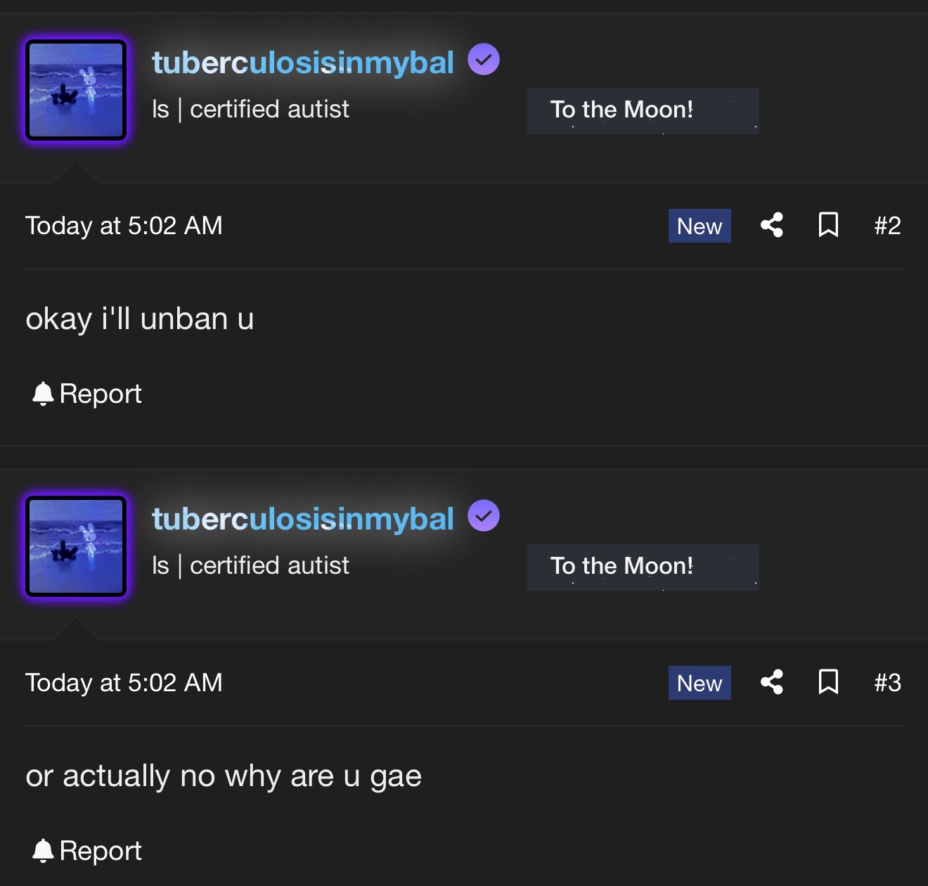928x886 pixels.
Task: Share post #3 using share icon
Action: coord(772,682)
